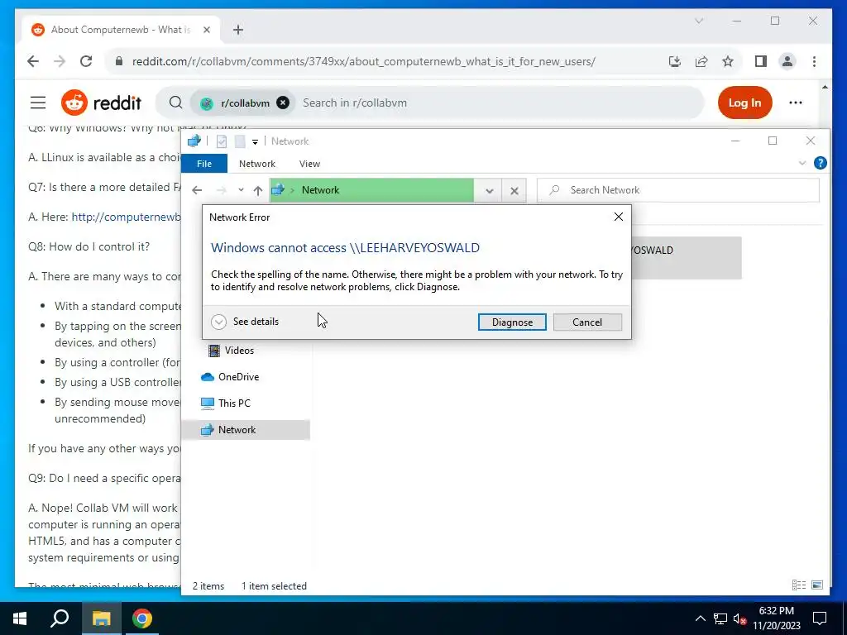Screen dimensions: 847x635
Task: Open a new Chrome tab
Action: (x=238, y=30)
